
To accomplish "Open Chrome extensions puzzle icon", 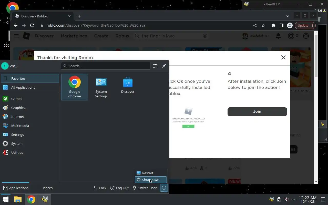I will (273, 25).
